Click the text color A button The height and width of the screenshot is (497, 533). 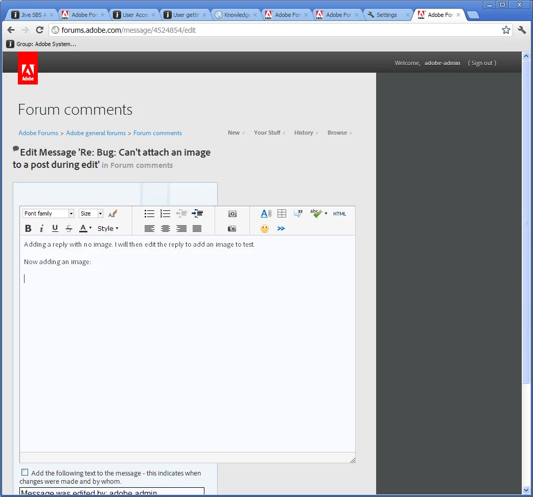[83, 228]
